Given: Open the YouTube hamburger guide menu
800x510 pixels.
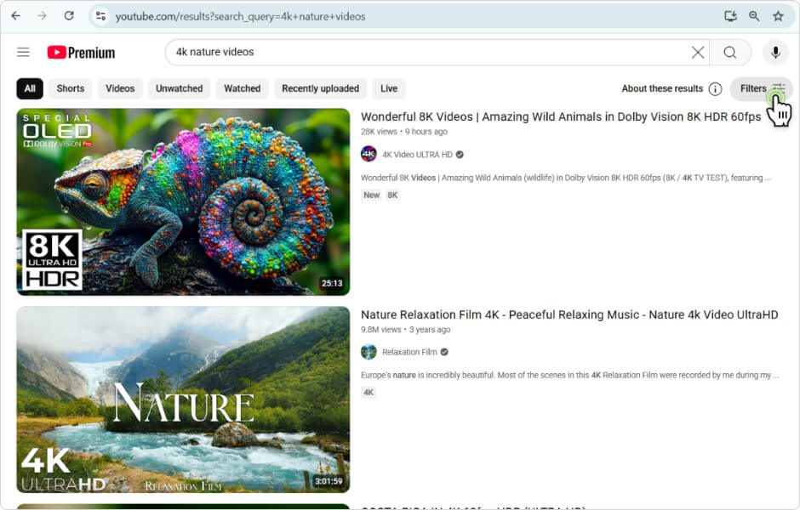Looking at the screenshot, I should [x=23, y=53].
